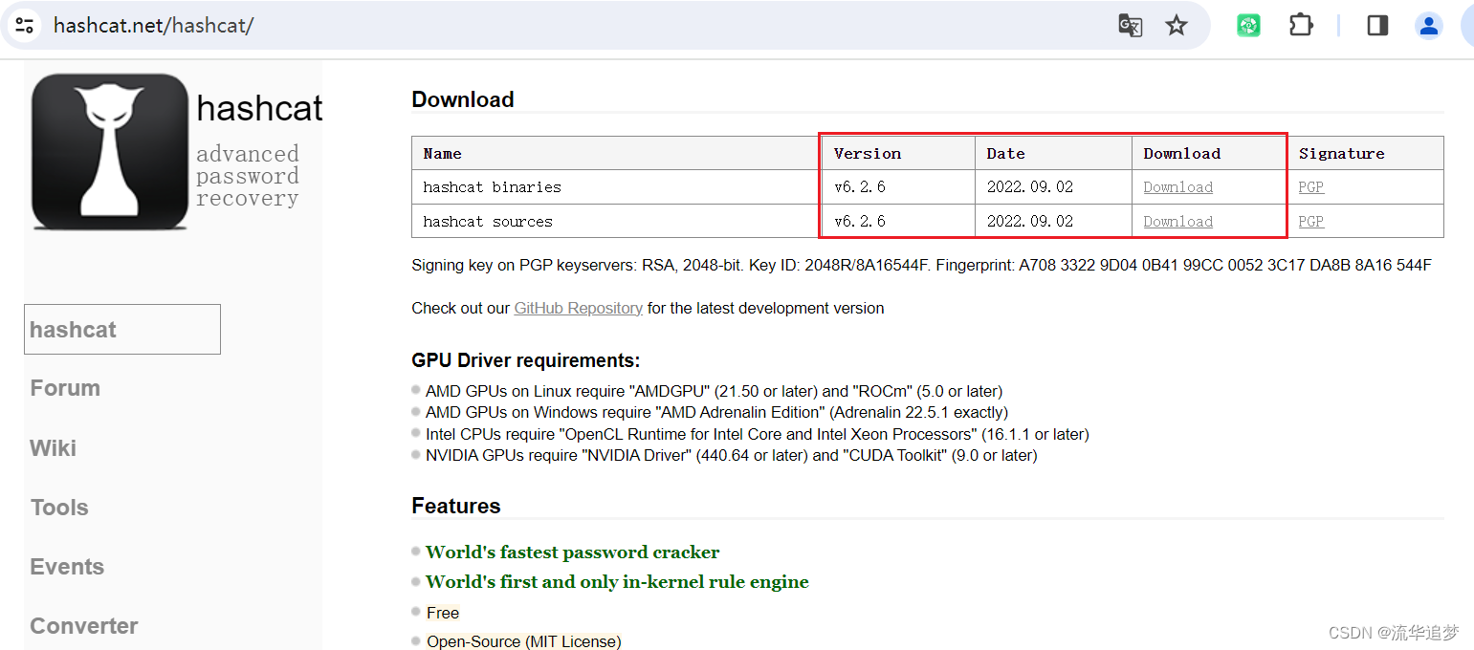
Task: Click the Date column header
Action: 1053,154
